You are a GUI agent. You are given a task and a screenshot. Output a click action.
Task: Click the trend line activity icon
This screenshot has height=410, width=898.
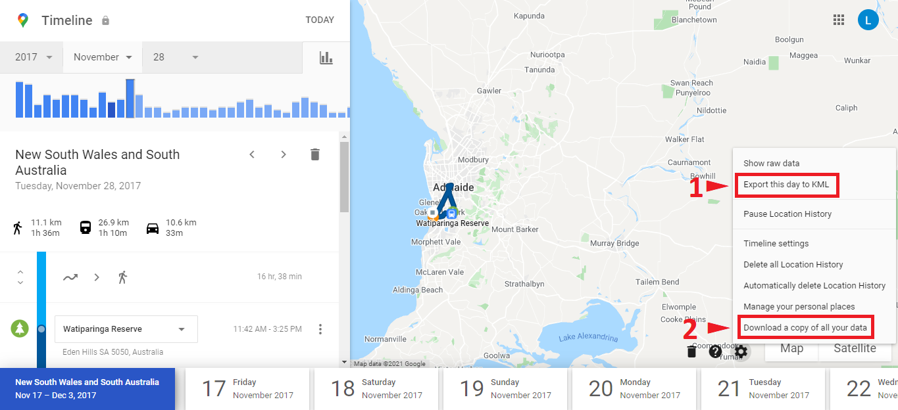[70, 277]
